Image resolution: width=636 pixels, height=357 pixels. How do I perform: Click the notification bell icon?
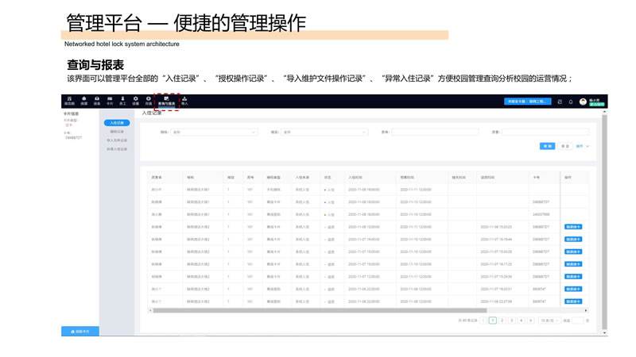(x=571, y=102)
